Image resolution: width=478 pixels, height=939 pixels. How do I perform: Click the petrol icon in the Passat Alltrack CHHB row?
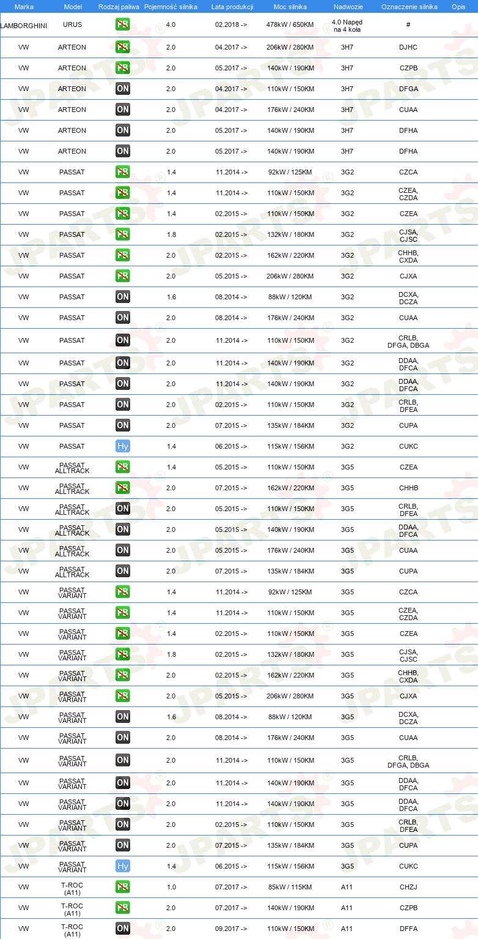click(x=123, y=488)
